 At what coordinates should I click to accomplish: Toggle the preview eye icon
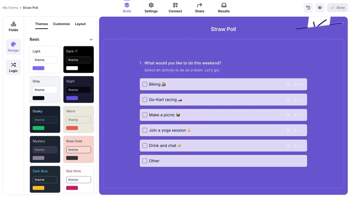(x=320, y=8)
